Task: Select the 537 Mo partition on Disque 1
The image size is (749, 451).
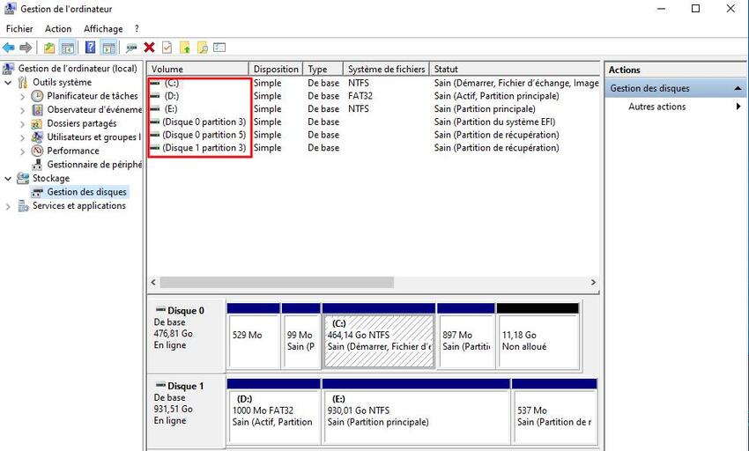Action: [x=554, y=411]
